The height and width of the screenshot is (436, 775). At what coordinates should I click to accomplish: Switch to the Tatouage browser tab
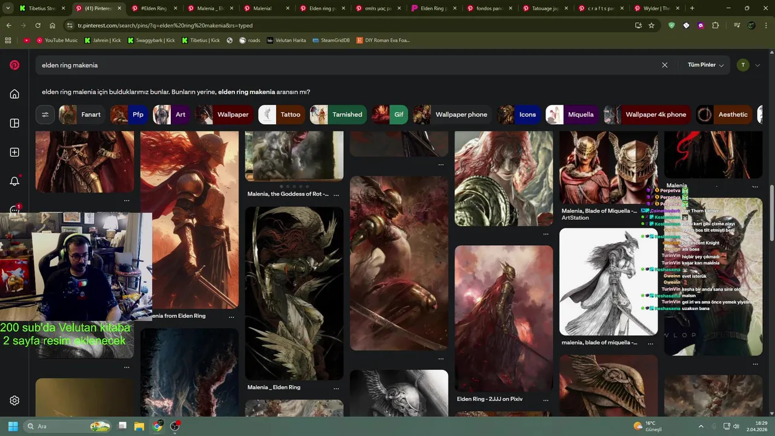pyautogui.click(x=544, y=8)
